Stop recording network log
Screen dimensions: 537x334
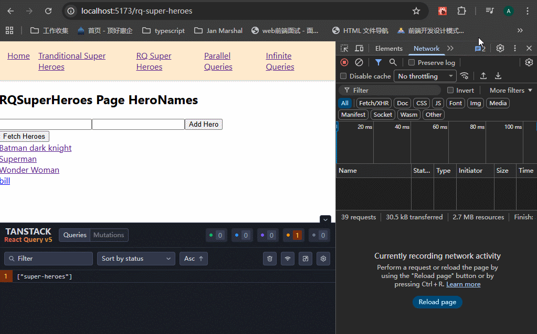pyautogui.click(x=344, y=62)
